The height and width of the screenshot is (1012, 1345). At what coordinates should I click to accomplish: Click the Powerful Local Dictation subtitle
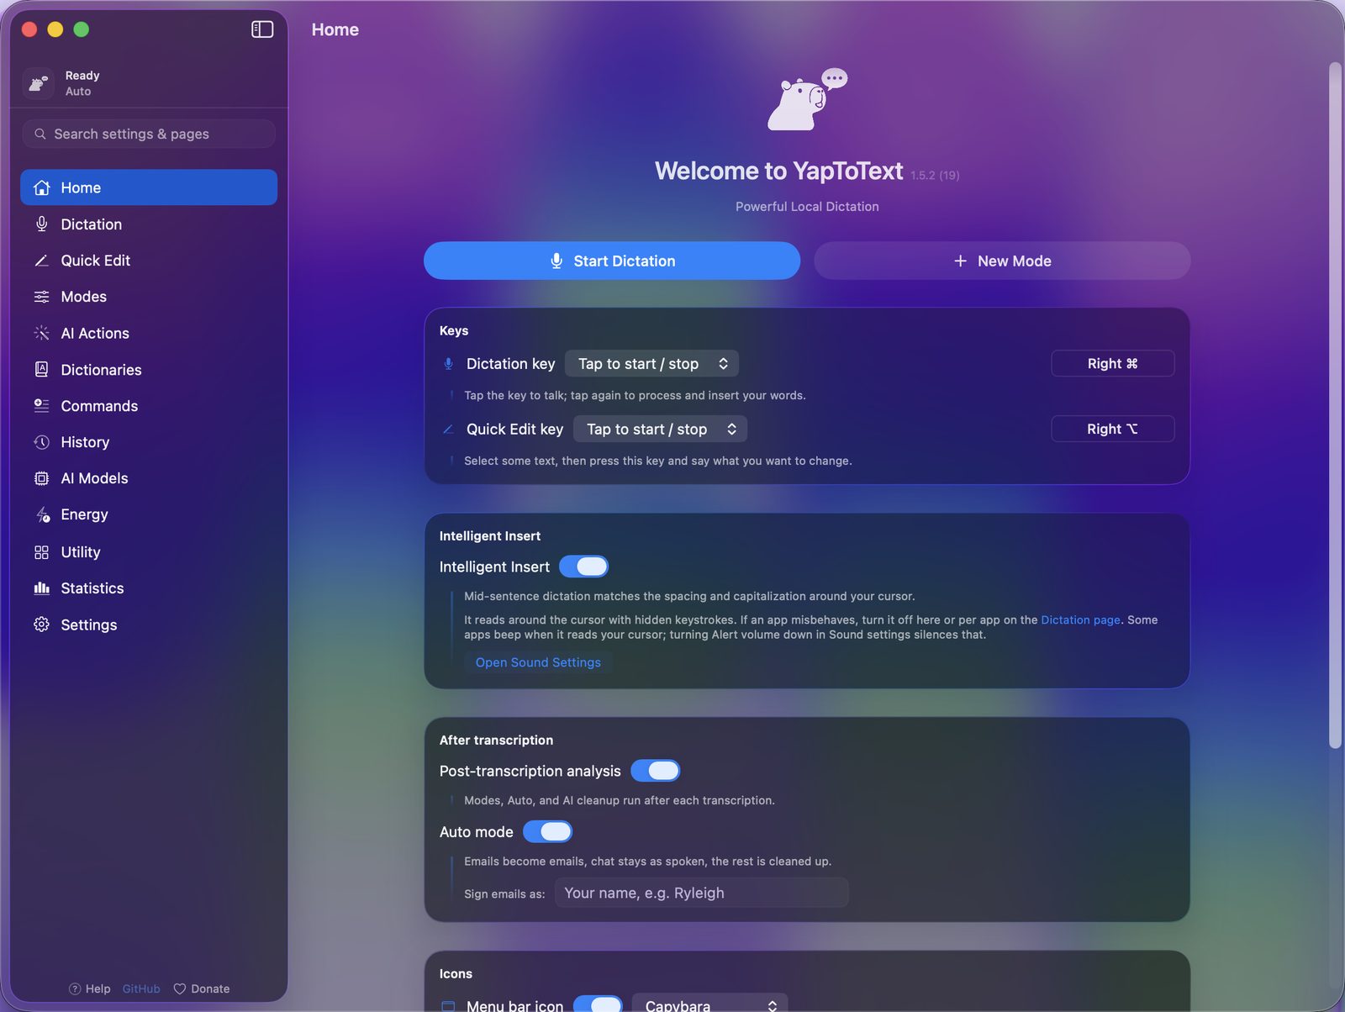807,207
